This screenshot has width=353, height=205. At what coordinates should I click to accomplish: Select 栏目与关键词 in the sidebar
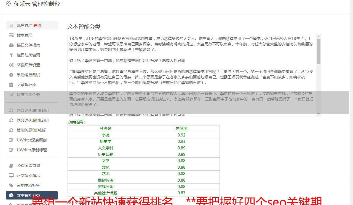[x=32, y=55]
